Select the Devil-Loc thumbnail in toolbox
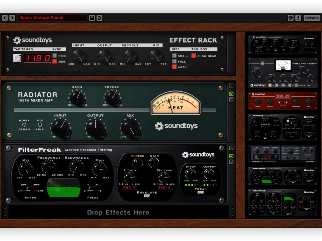 283,101
